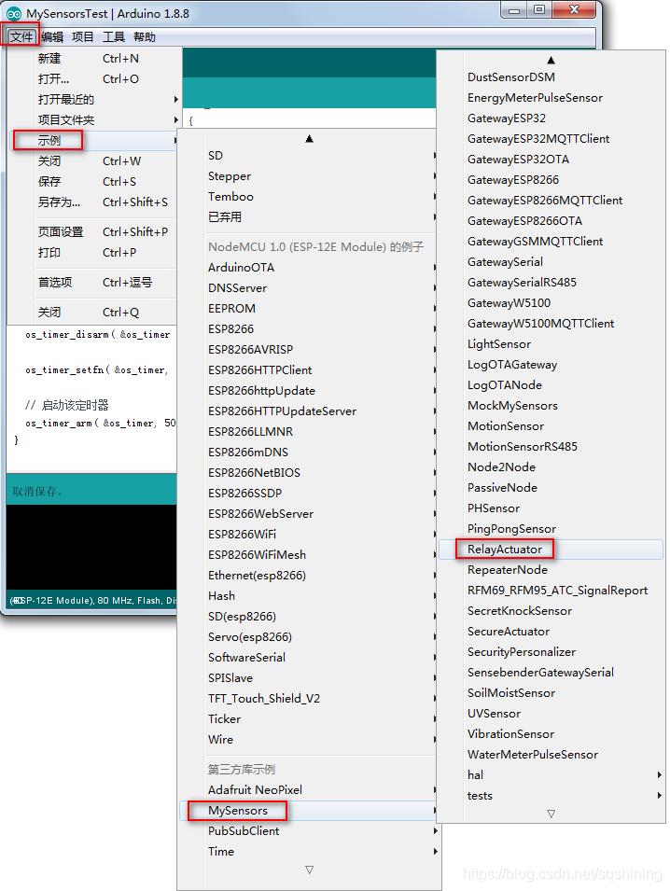Open the RelayActuator example
The width and height of the screenshot is (670, 891).
pyautogui.click(x=551, y=550)
